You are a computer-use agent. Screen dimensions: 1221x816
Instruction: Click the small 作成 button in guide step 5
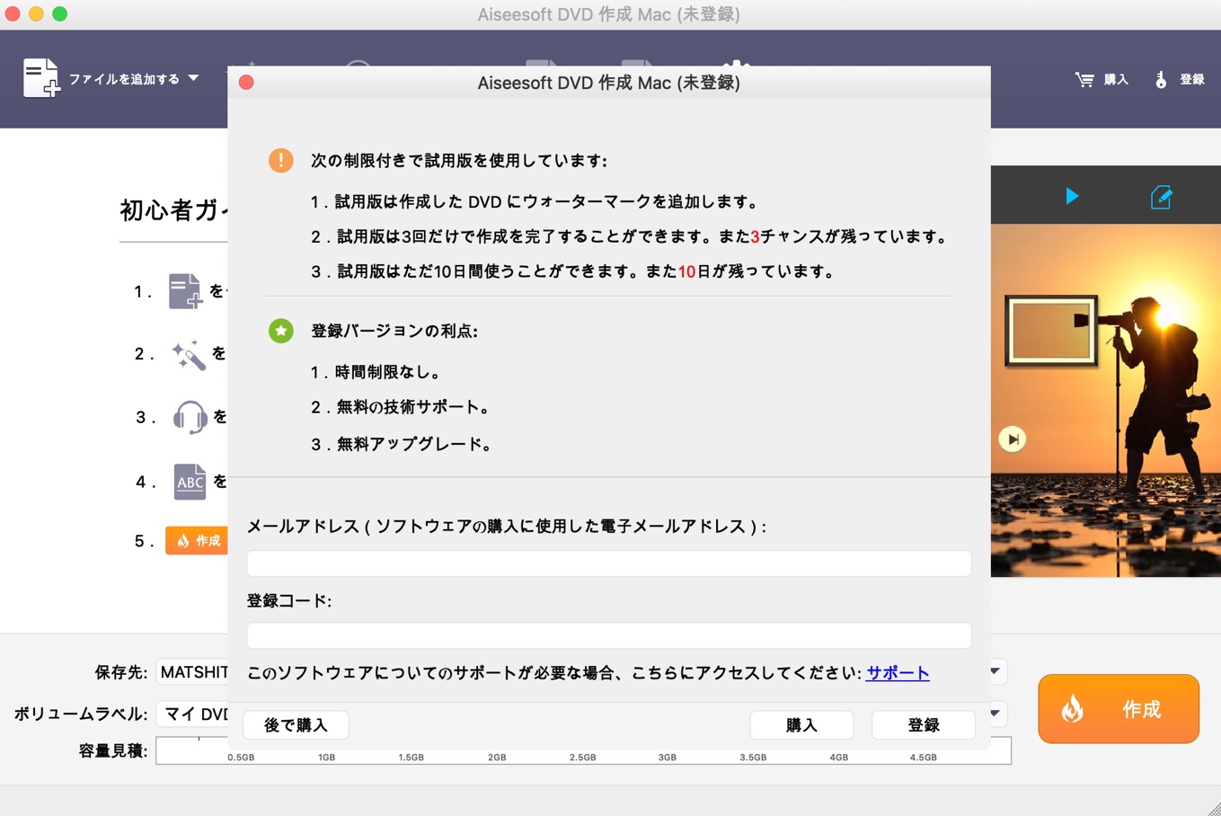(x=197, y=540)
